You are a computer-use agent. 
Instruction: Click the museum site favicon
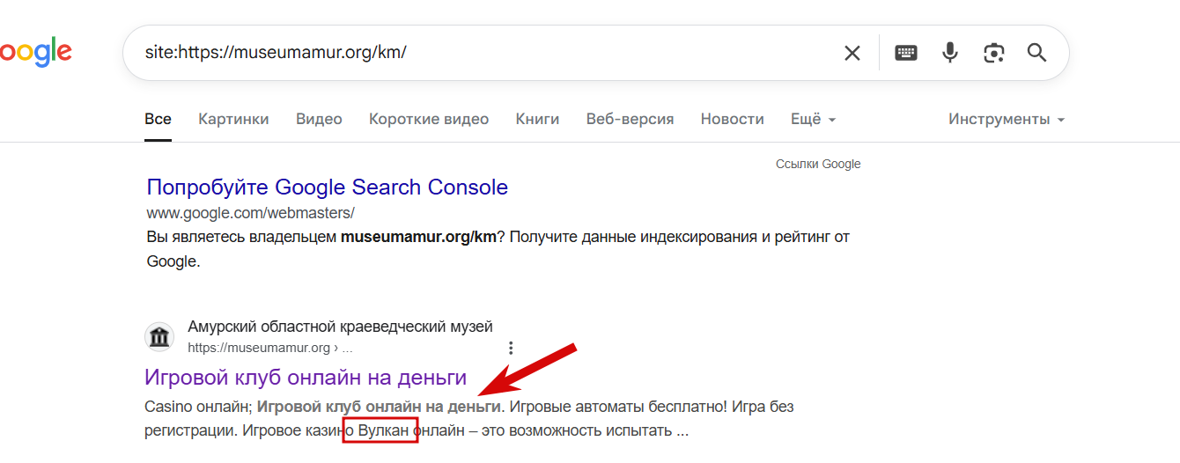pyautogui.click(x=159, y=337)
